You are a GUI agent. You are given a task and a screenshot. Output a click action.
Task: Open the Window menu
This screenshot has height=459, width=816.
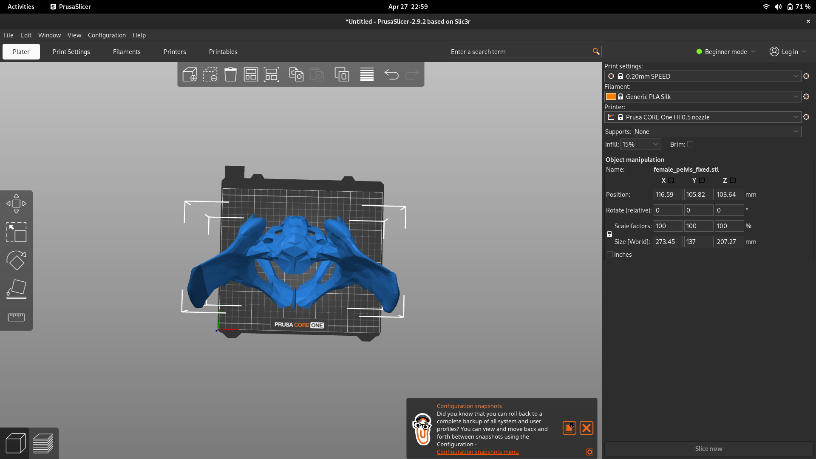point(49,35)
